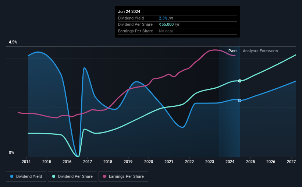The width and height of the screenshot is (302, 187).
Task: Click the 0% y-axis label
Action: [x=11, y=152]
